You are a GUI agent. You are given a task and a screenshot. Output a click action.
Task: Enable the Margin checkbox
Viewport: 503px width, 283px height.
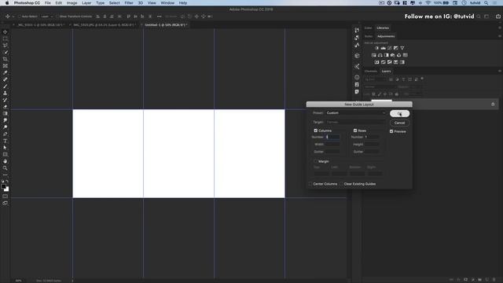tap(316, 161)
